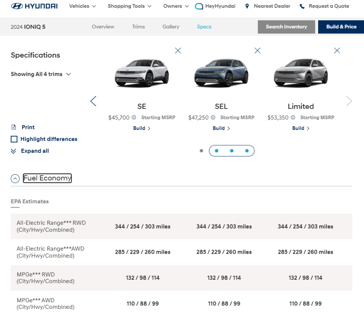
Task: Go to next trims with right arrow
Action: [x=349, y=101]
